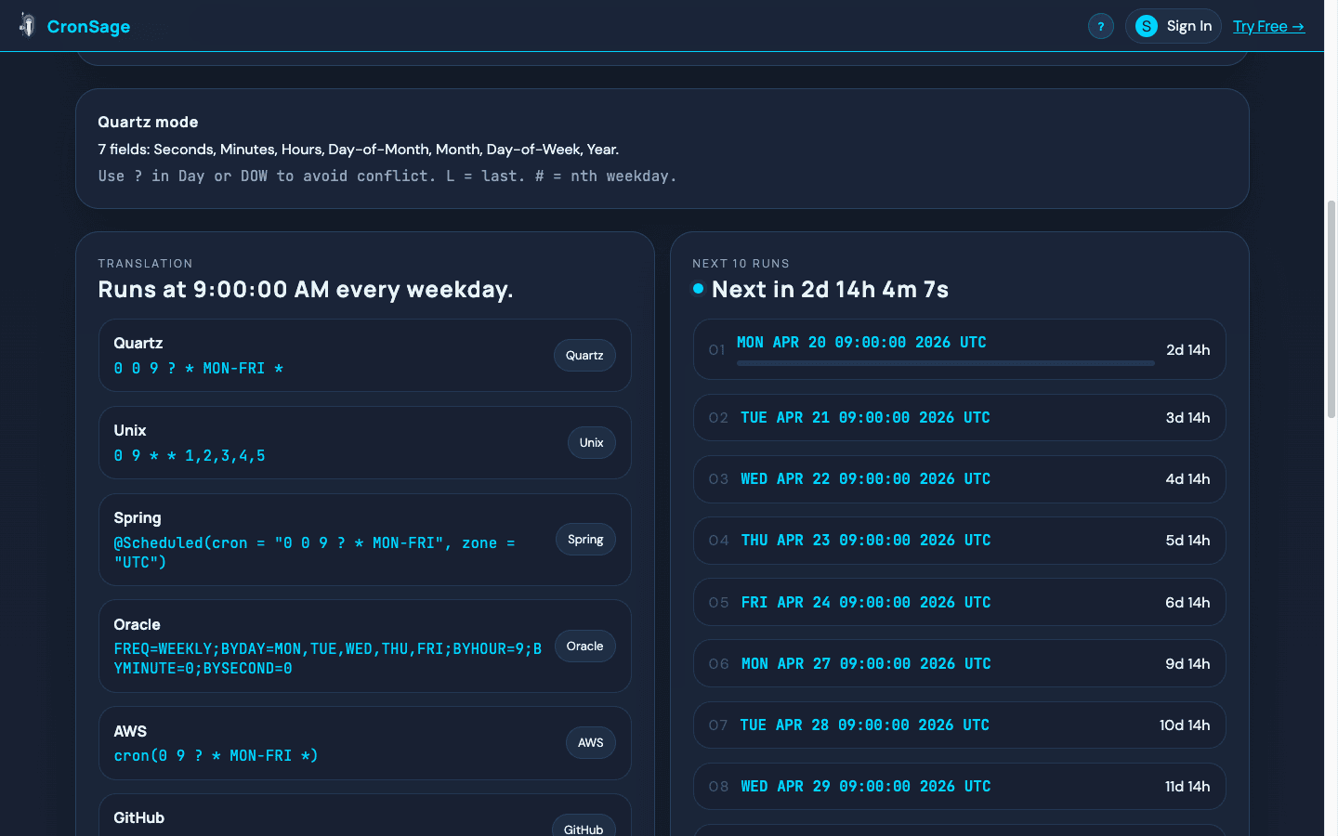
Task: Click the Unix format badge button
Action: (x=591, y=443)
